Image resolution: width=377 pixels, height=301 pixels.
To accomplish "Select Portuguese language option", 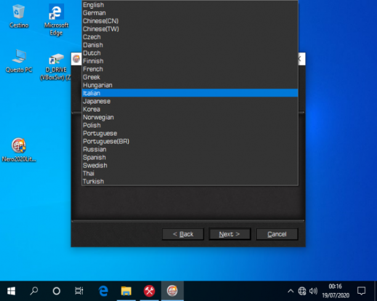I will click(190, 134).
